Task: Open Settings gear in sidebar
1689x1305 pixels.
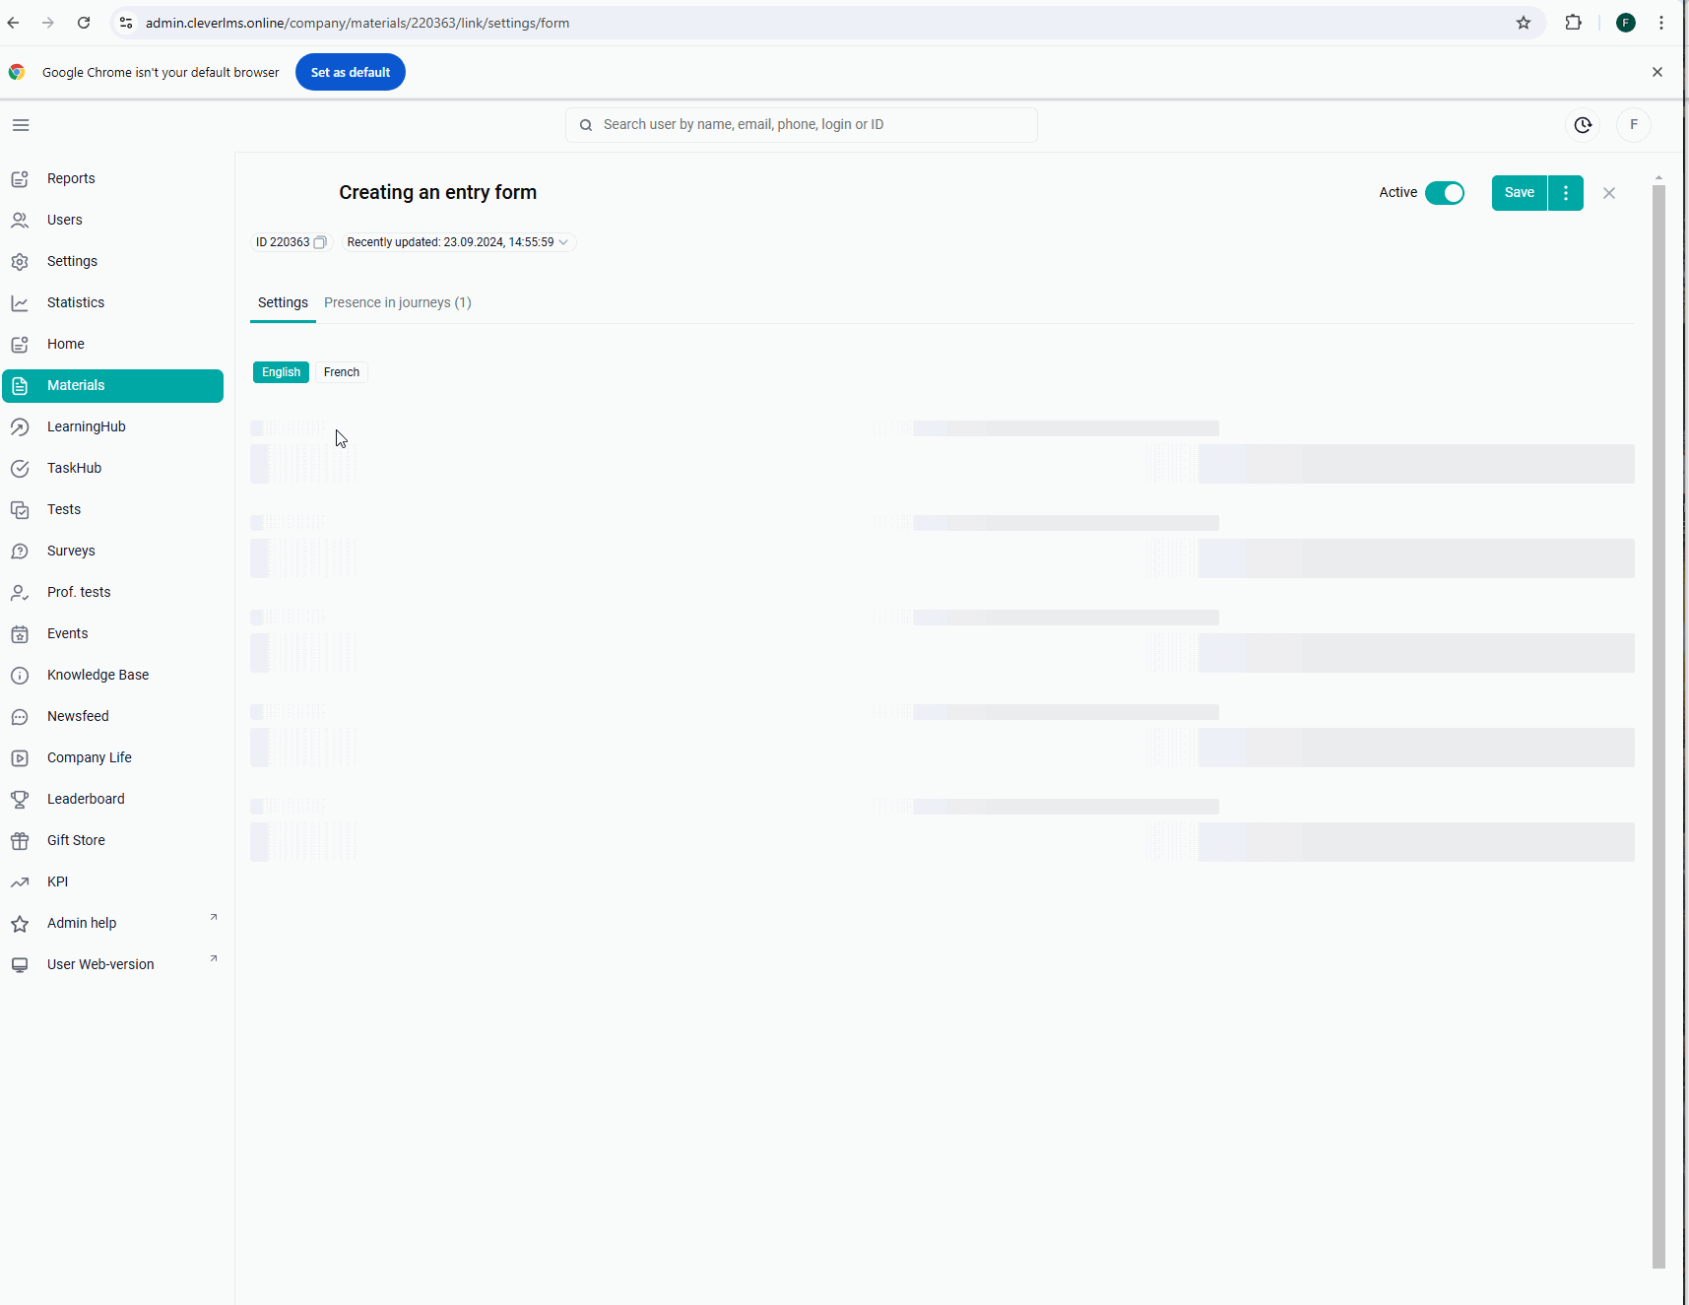Action: point(20,261)
